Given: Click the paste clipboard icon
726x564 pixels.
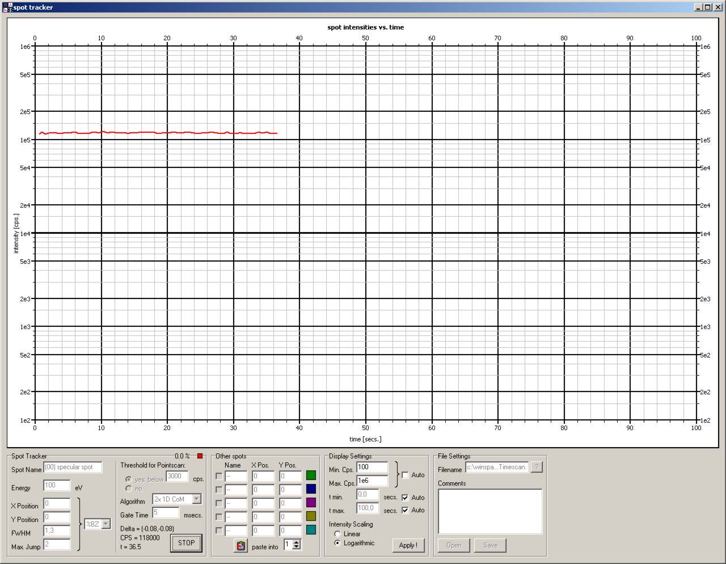Looking at the screenshot, I should (x=240, y=546).
